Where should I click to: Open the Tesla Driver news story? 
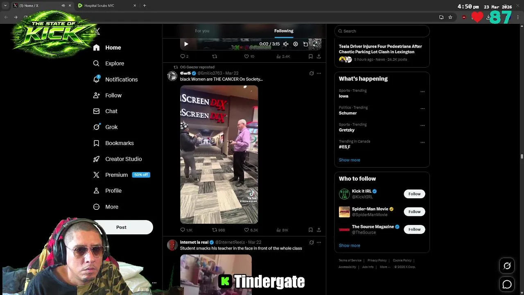click(x=382, y=53)
